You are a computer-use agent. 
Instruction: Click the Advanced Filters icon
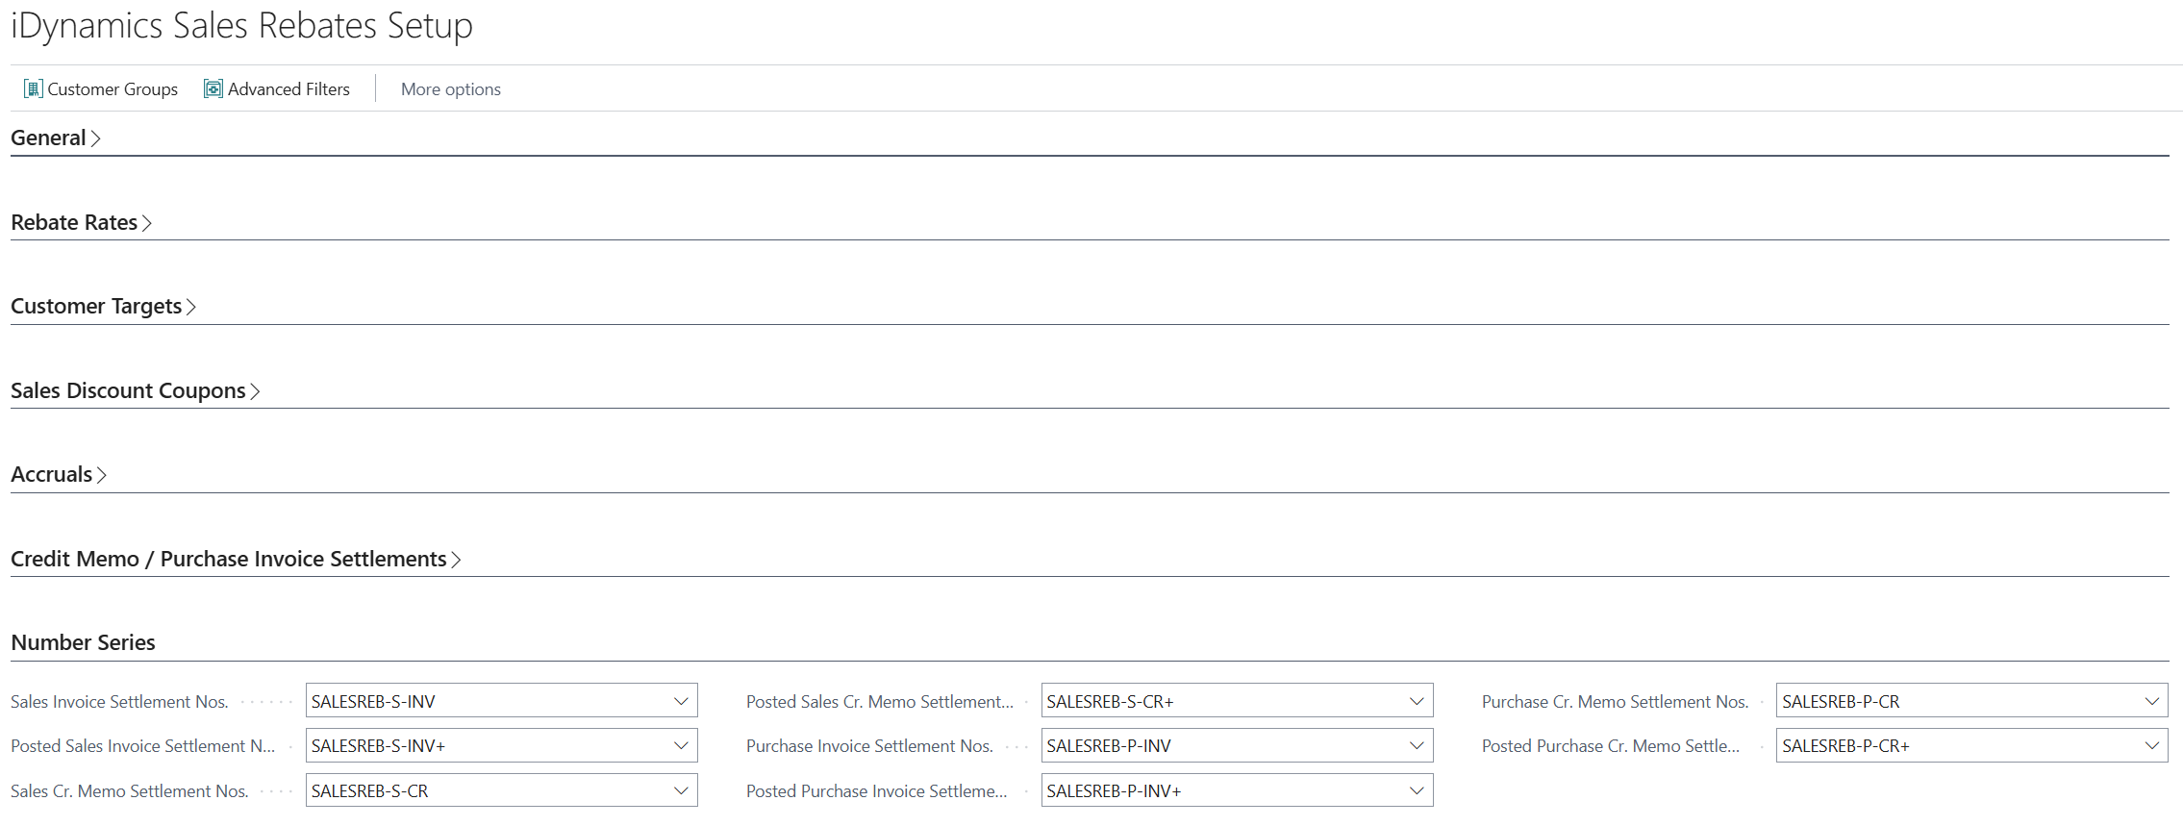tap(213, 89)
